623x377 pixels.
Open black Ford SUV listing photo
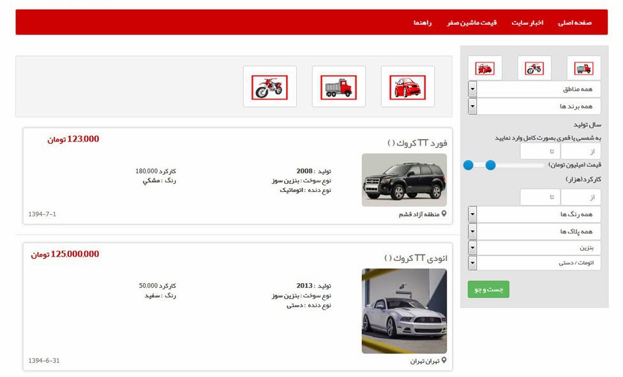coord(404,180)
